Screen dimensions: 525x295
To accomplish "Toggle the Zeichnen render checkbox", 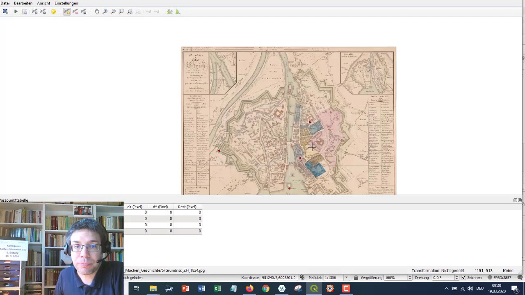I will point(463,277).
